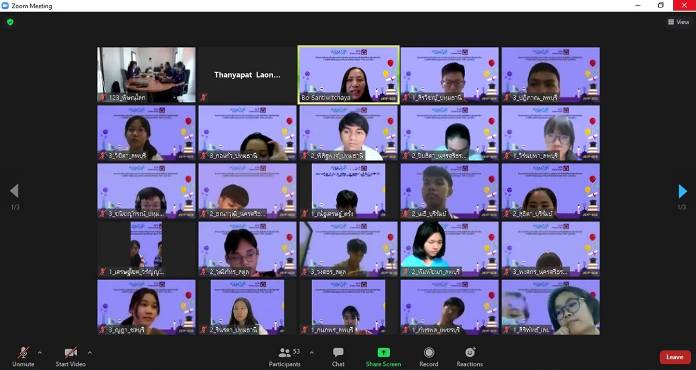Open the View layout menu
Screen dimensions: 696x370
(x=678, y=21)
